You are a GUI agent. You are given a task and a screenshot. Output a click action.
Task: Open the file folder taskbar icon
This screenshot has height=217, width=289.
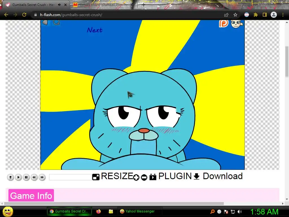point(111,211)
